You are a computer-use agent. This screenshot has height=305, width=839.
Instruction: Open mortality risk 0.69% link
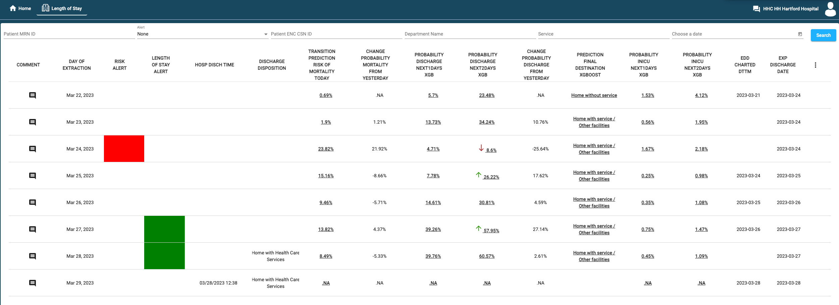click(x=326, y=95)
